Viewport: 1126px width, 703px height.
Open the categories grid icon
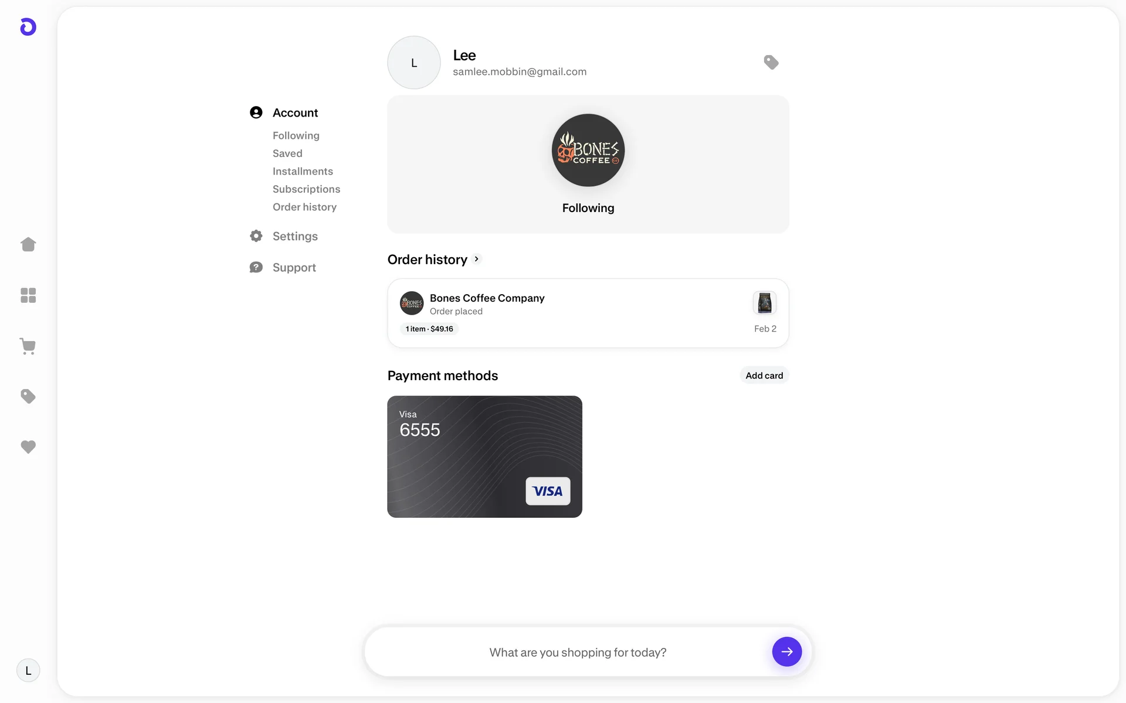point(28,295)
